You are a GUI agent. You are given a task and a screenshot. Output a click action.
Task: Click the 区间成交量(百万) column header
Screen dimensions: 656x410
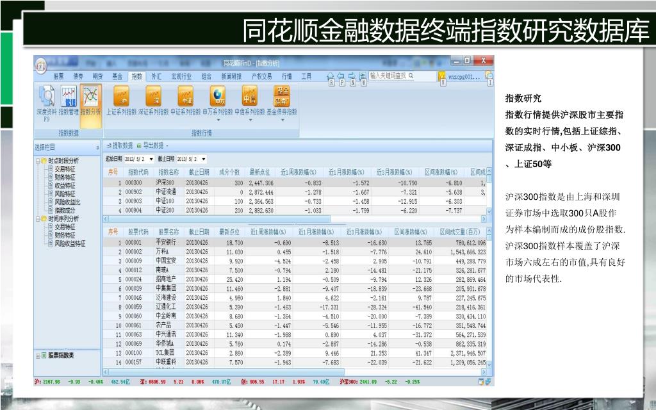pyautogui.click(x=460, y=232)
